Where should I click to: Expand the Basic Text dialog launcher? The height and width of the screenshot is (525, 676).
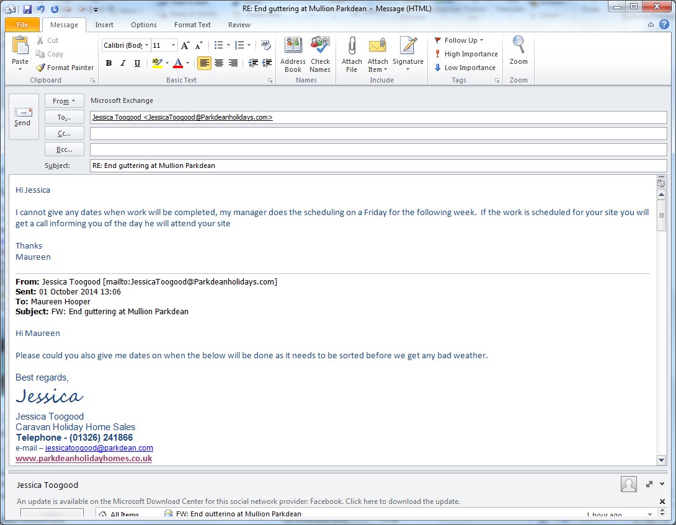(x=270, y=81)
